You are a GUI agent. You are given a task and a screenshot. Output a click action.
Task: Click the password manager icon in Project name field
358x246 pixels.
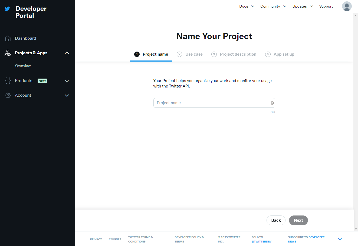pyautogui.click(x=272, y=103)
